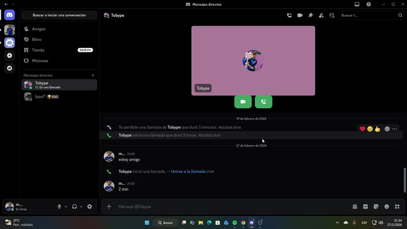Screen dimensions: 407x229
Task: Open Amigos friends page
Action: (59, 29)
